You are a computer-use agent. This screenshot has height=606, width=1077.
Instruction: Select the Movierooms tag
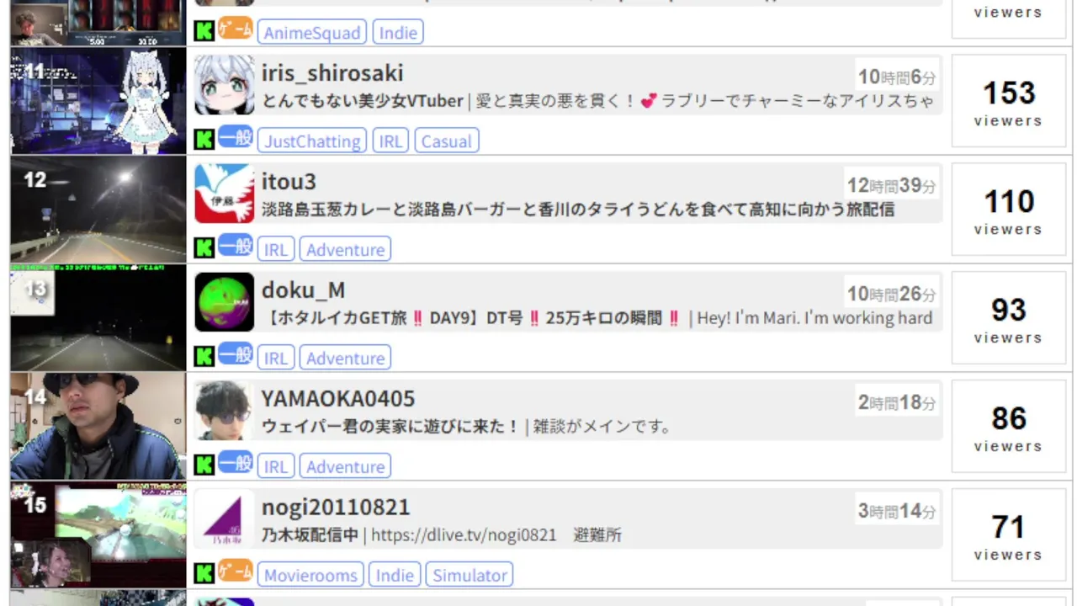pos(310,575)
